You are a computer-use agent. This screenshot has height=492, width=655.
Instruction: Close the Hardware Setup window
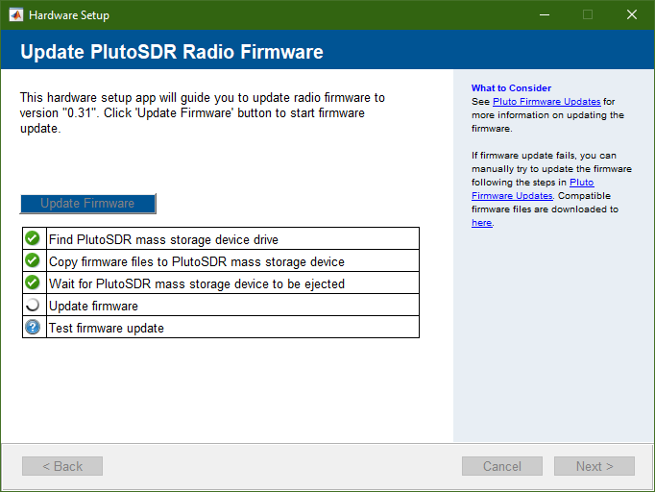(x=632, y=15)
